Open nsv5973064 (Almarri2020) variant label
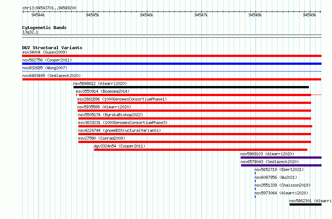 point(281,193)
